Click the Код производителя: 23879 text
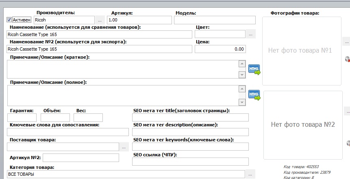This screenshot has width=350, height=179. pyautogui.click(x=307, y=173)
